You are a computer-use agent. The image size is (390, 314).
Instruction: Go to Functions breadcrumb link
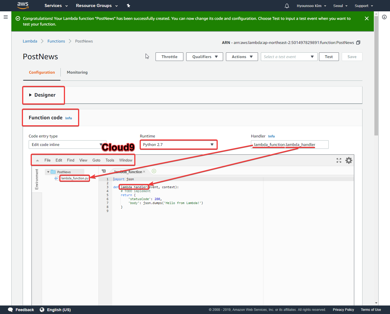56,41
